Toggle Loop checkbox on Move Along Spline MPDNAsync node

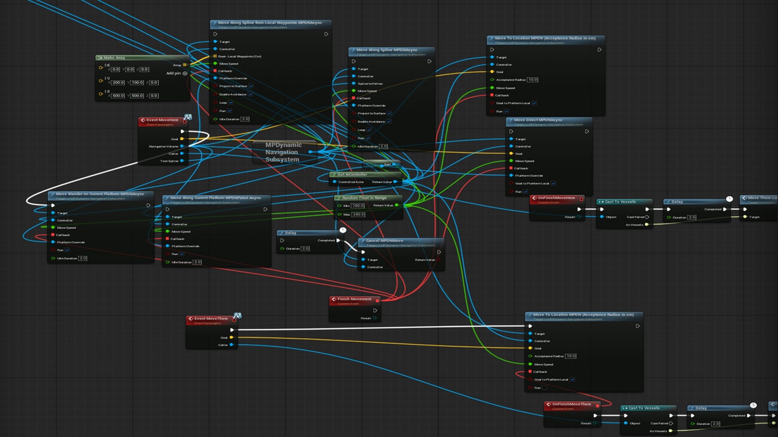coord(370,130)
